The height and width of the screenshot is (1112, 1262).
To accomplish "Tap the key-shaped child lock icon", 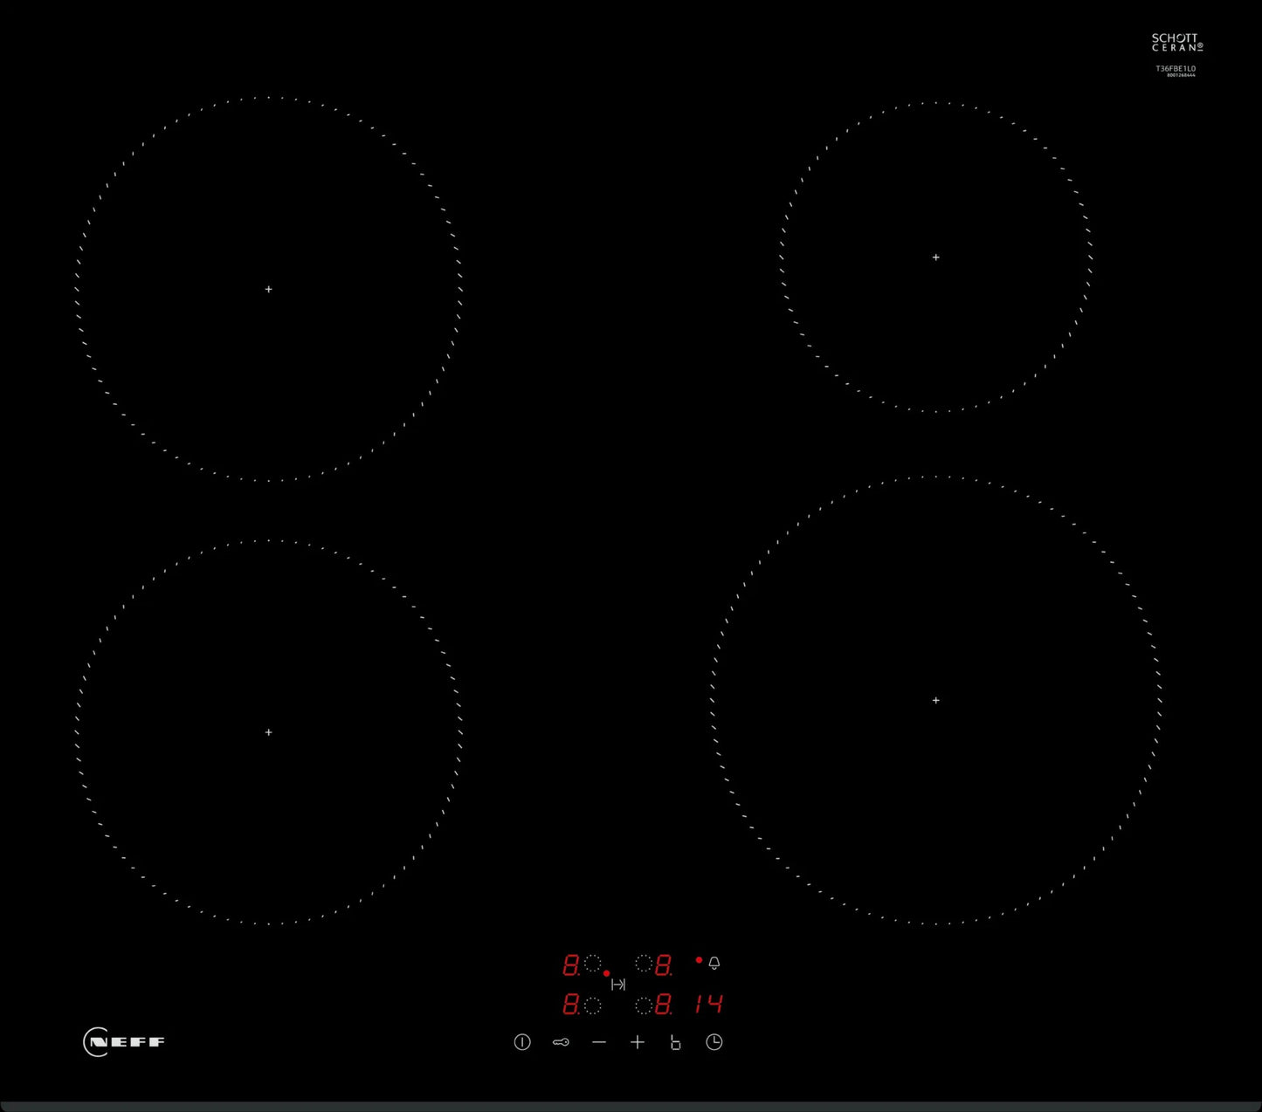I will point(561,1042).
